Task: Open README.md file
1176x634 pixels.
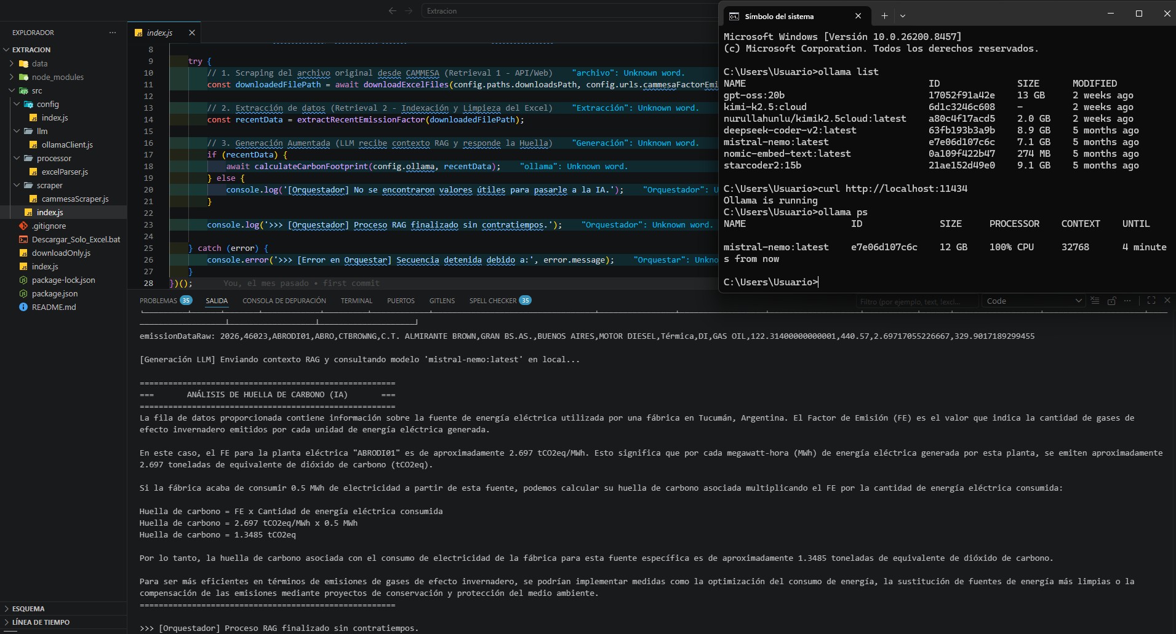Action: coord(54,307)
